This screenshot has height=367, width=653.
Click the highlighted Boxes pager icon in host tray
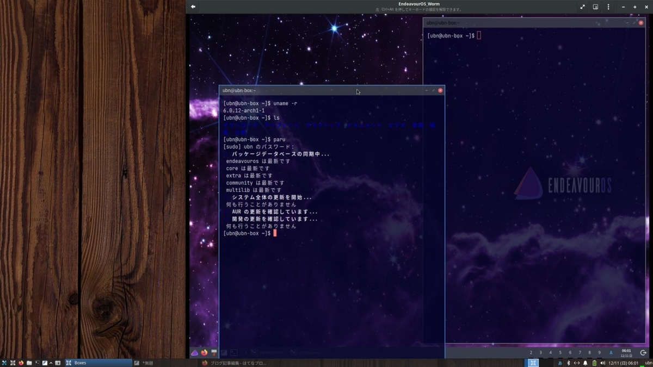coord(533,363)
